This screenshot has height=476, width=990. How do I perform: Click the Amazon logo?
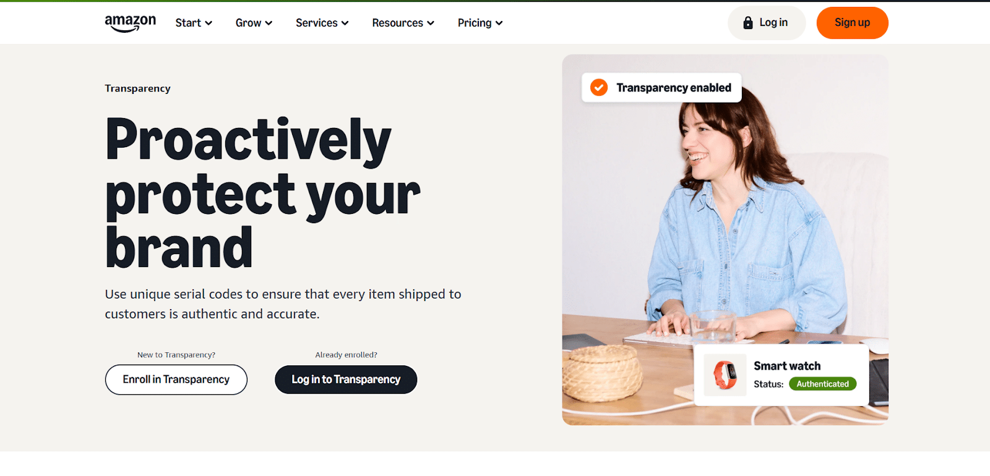click(130, 23)
